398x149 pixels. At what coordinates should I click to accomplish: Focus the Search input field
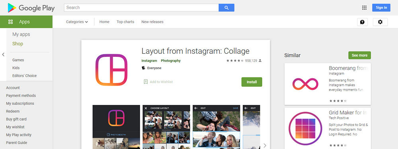click(x=141, y=8)
